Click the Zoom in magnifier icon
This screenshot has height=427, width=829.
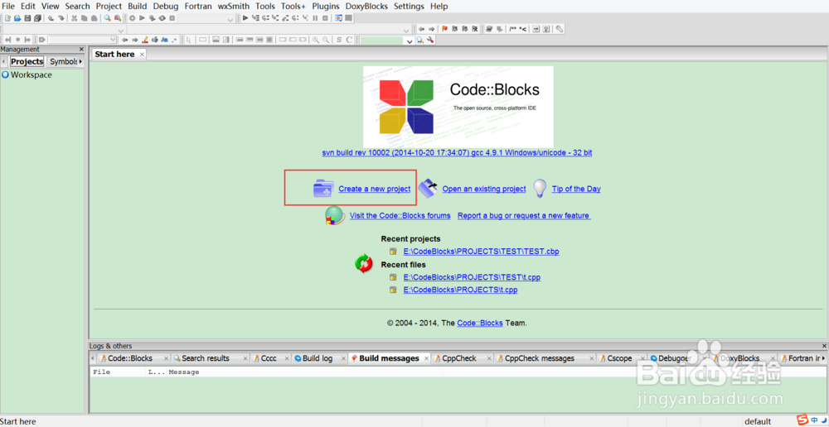tap(316, 40)
